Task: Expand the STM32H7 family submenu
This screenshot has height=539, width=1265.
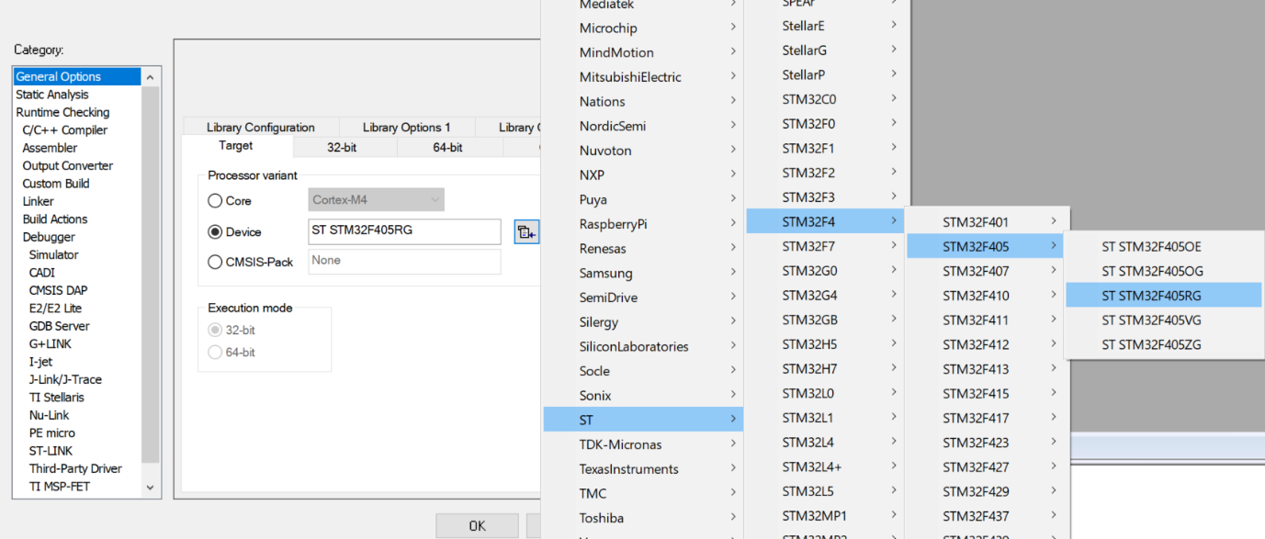Action: pyautogui.click(x=825, y=368)
